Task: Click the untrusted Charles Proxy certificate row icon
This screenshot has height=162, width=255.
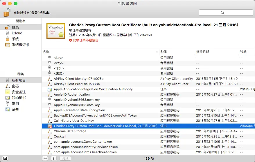Action: 50,126
